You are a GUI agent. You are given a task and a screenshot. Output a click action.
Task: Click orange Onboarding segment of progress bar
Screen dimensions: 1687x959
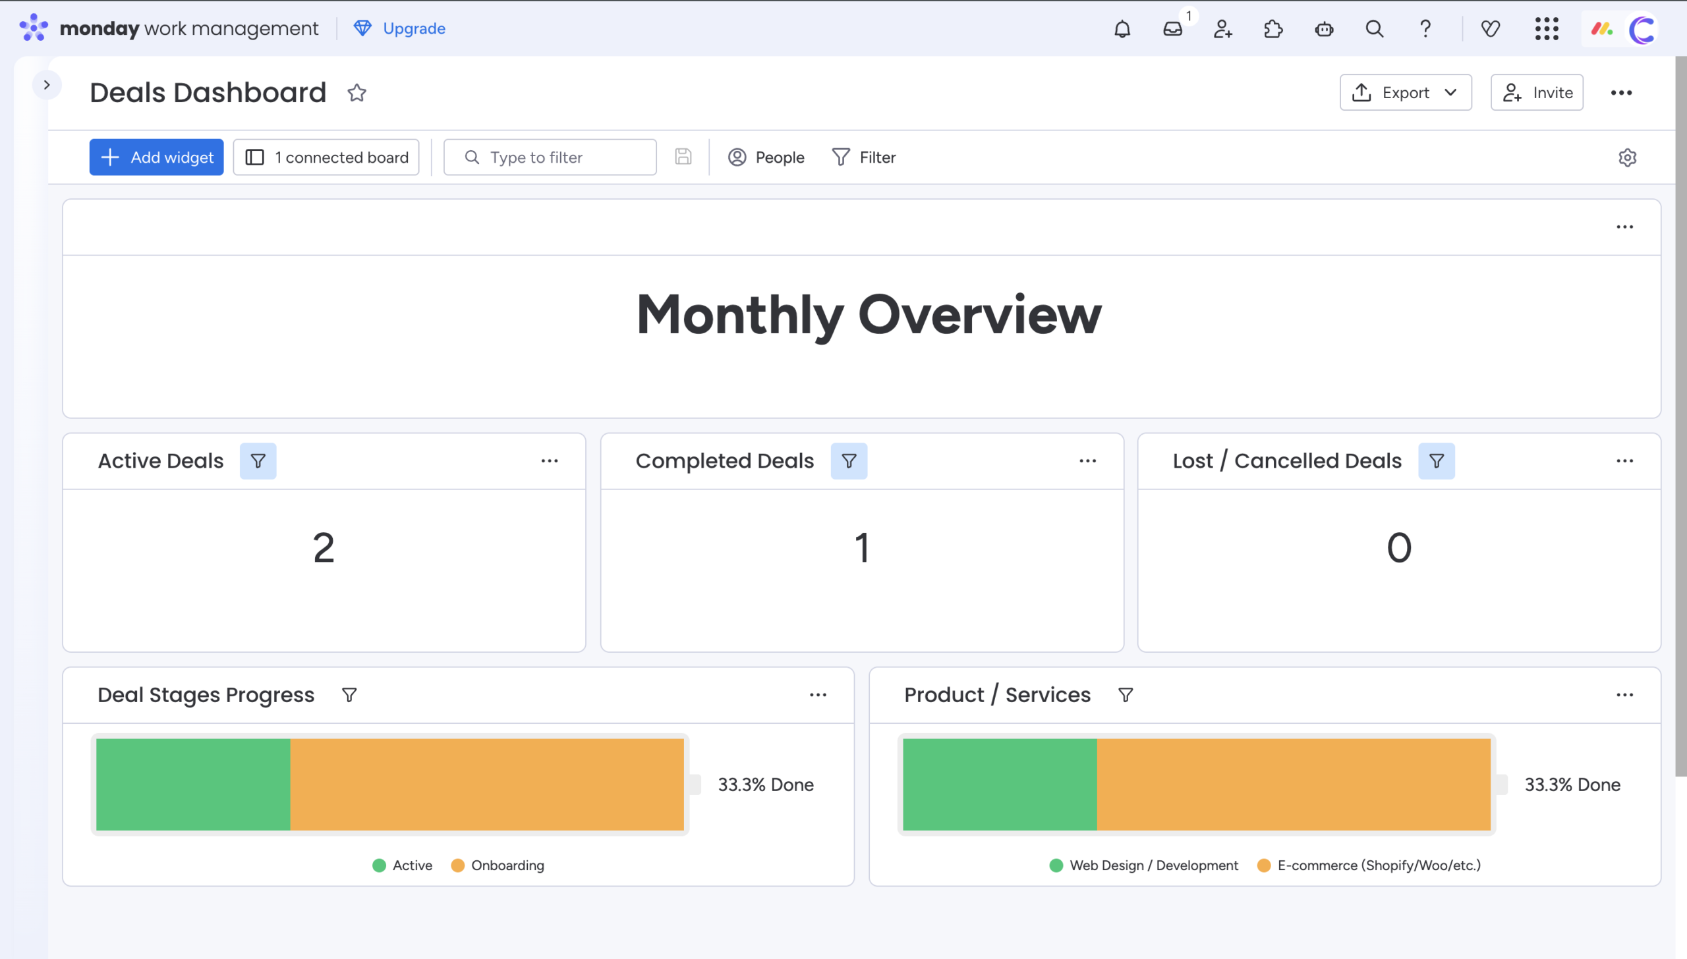[486, 784]
